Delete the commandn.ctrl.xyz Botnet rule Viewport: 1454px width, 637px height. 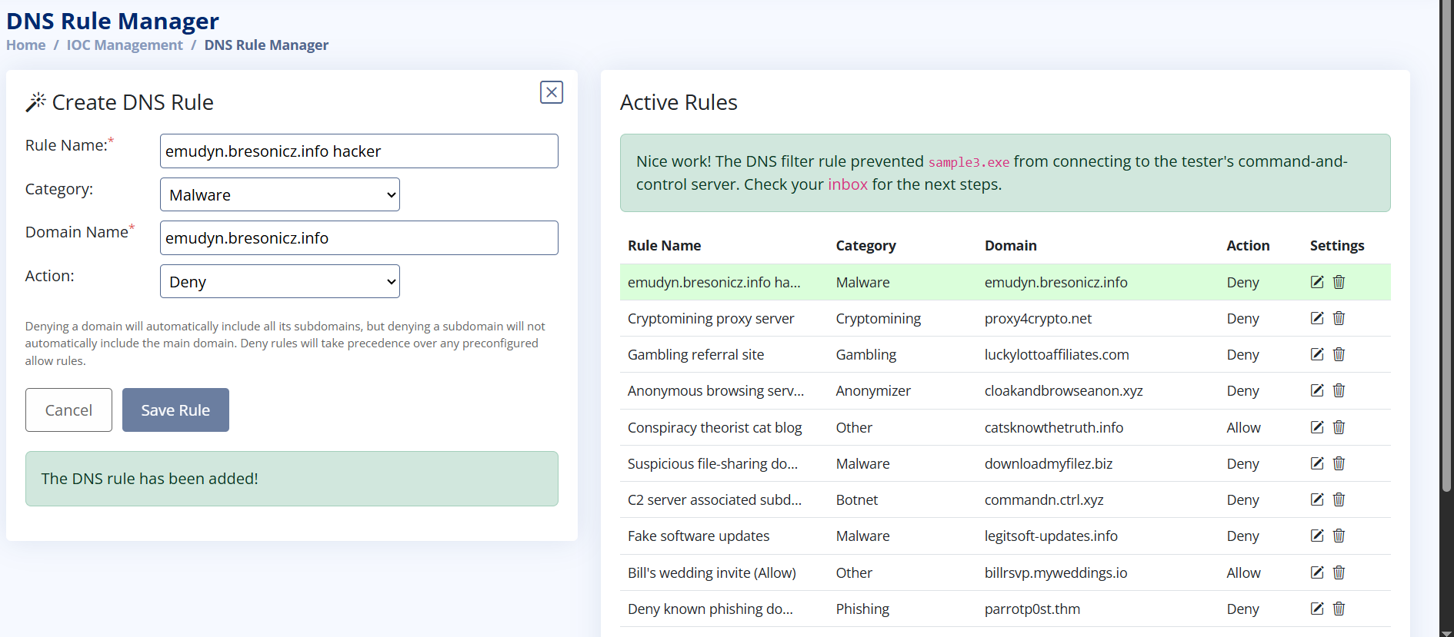(x=1339, y=499)
